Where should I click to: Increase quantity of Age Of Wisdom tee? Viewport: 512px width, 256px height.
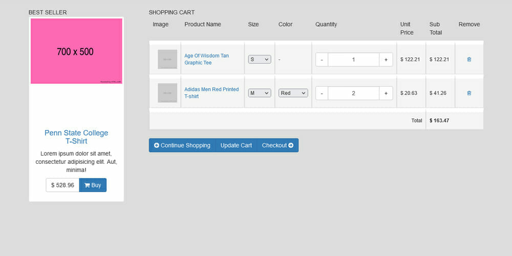[x=386, y=59]
